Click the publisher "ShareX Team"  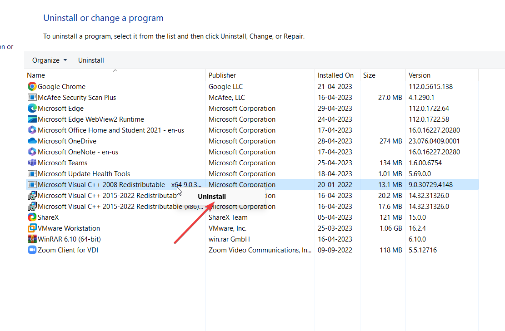click(x=228, y=217)
